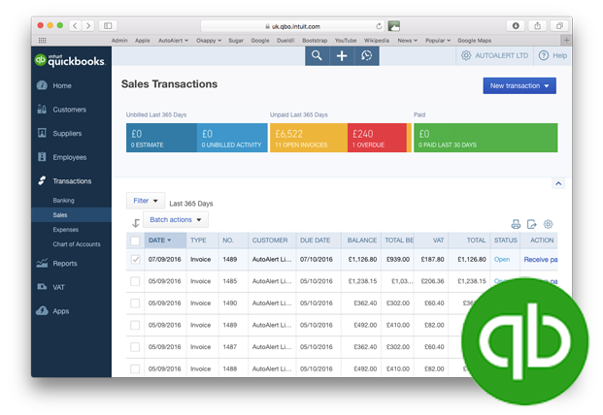Screen dimensions: 603x415
Task: Open the YouTube bookmark
Action: pos(346,41)
